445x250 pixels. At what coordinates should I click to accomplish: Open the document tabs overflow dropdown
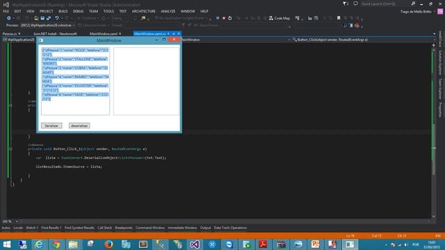[x=435, y=34]
